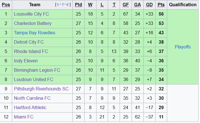
Task: Click the T (talk) template link
Action: point(63,5)
